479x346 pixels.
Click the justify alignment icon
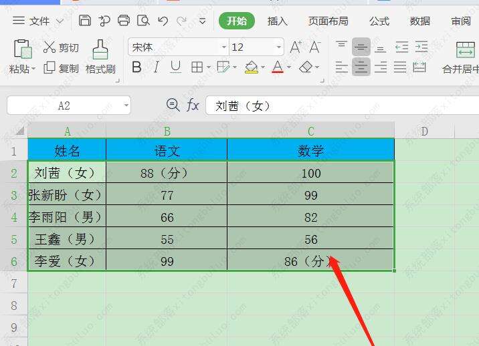(x=400, y=67)
